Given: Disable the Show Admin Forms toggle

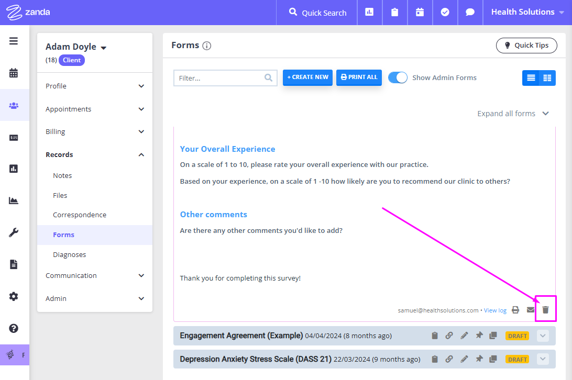Looking at the screenshot, I should pyautogui.click(x=398, y=77).
